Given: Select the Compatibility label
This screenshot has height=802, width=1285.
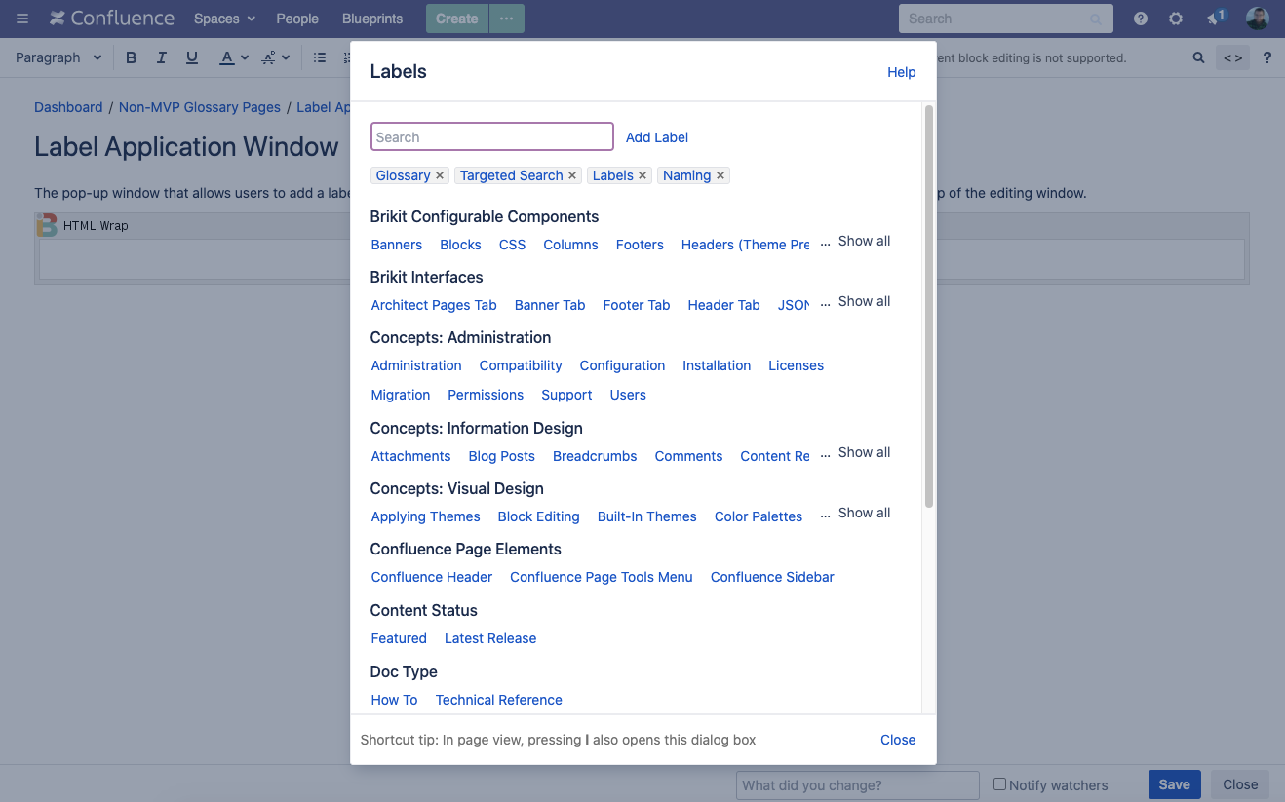Looking at the screenshot, I should coord(521,365).
